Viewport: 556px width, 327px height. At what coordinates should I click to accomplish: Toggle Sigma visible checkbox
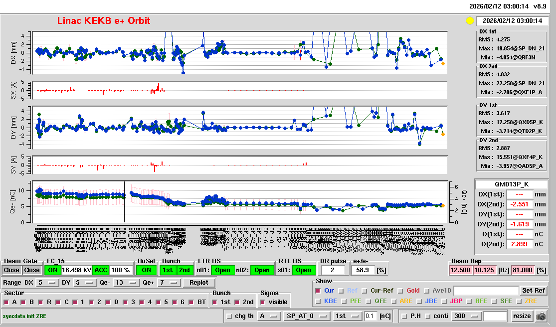click(263, 302)
